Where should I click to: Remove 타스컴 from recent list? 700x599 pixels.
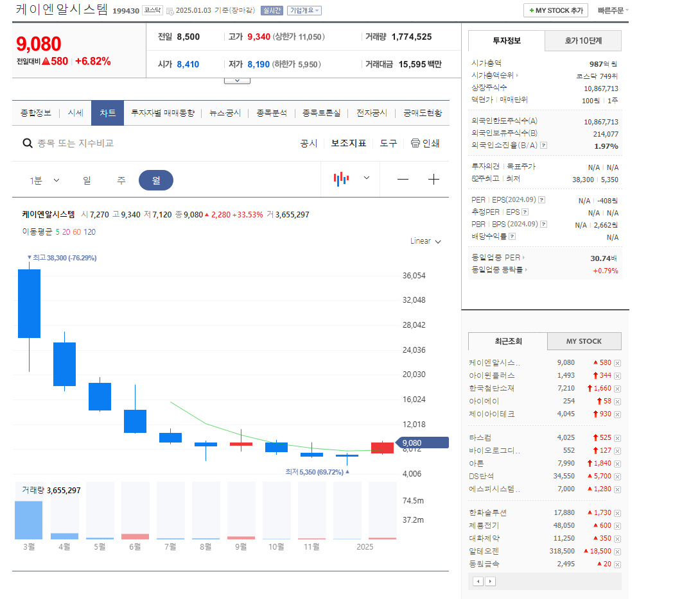(x=617, y=439)
